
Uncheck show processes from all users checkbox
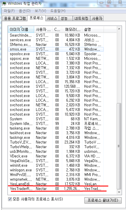click(10, 199)
